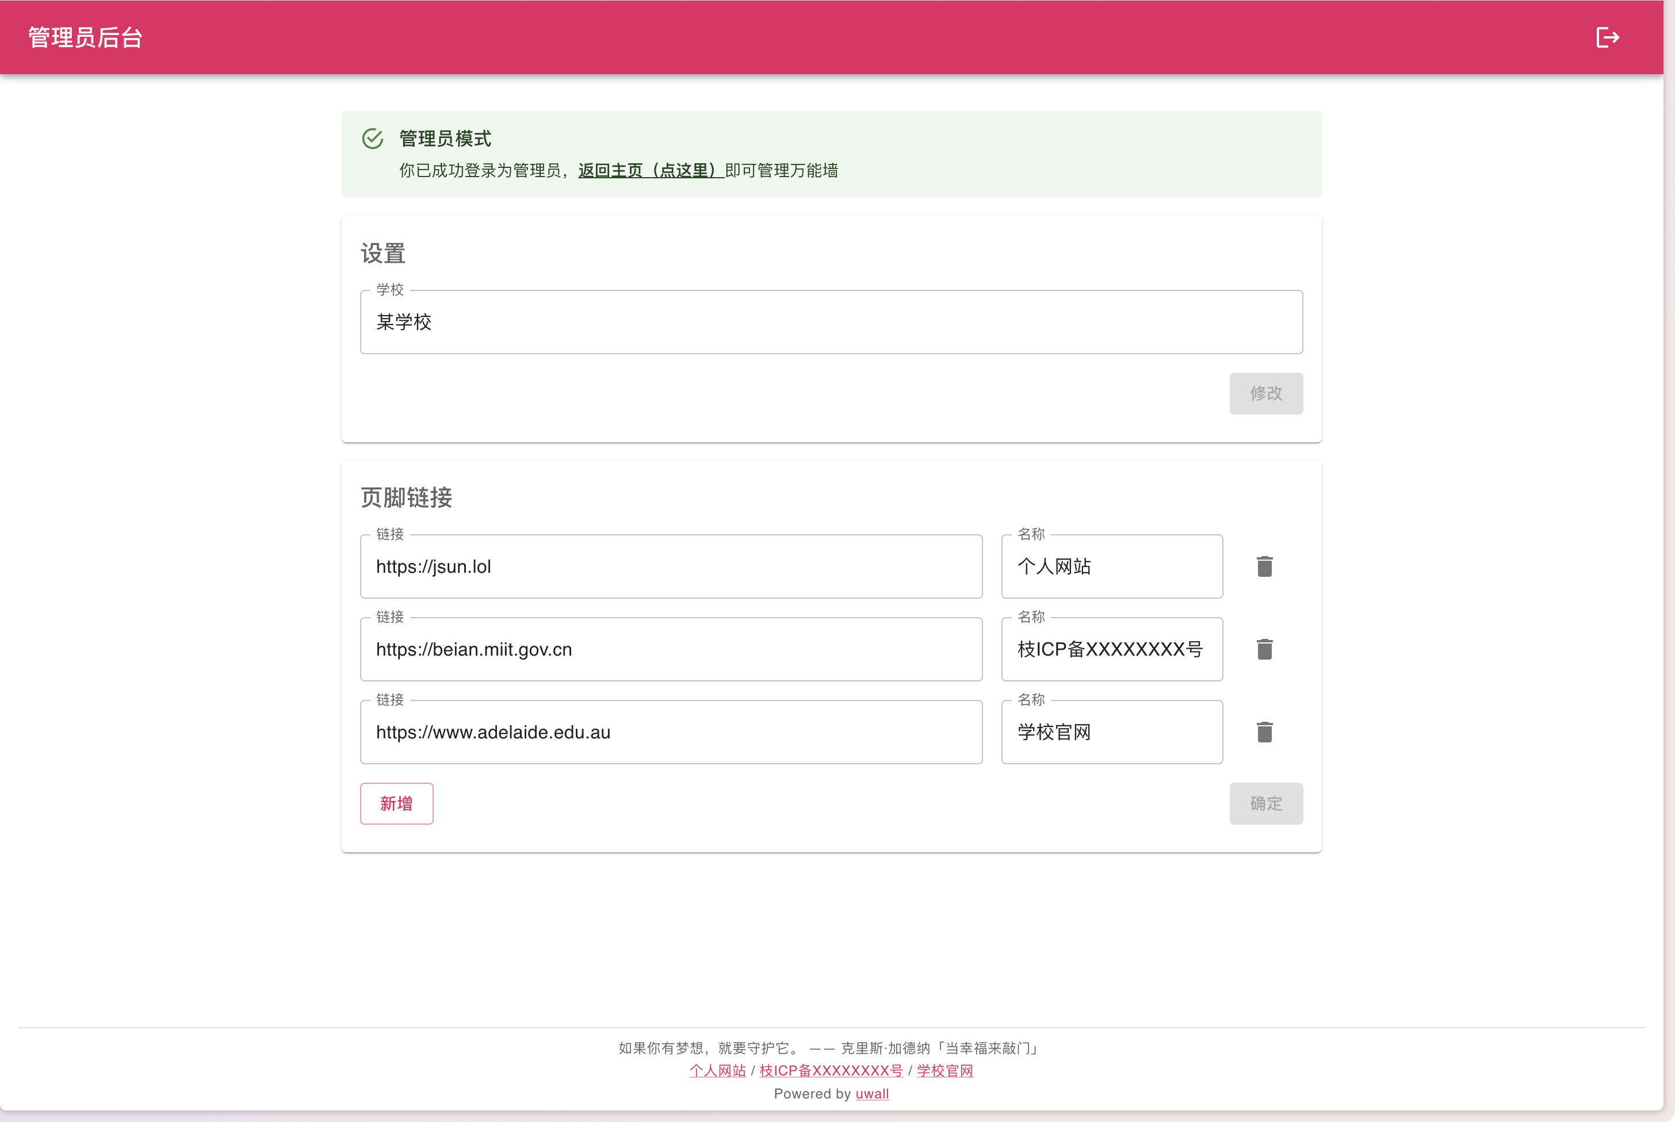Edit the www.adelaide.edu.au link field
The width and height of the screenshot is (1675, 1122).
(x=671, y=732)
